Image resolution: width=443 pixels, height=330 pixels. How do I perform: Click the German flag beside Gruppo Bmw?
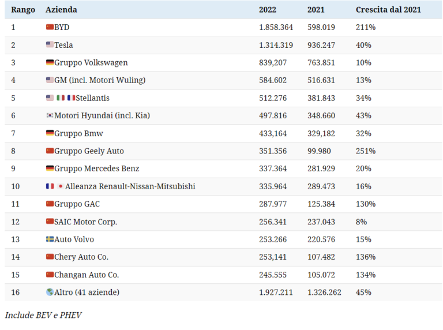(x=50, y=133)
